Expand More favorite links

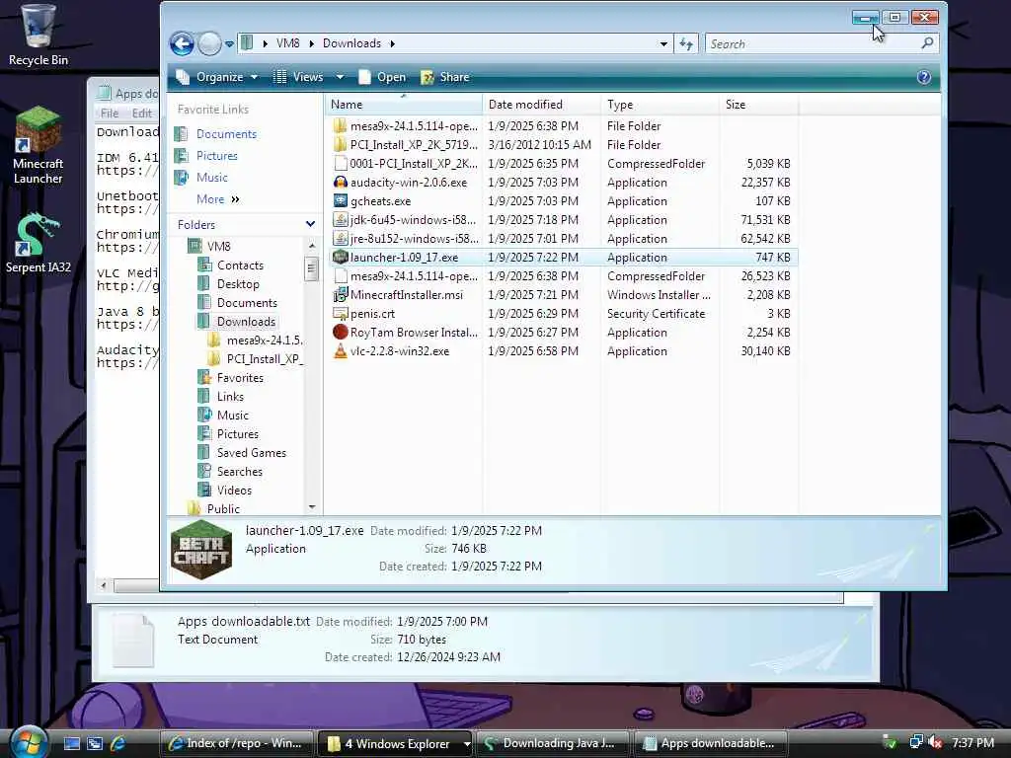click(x=217, y=199)
